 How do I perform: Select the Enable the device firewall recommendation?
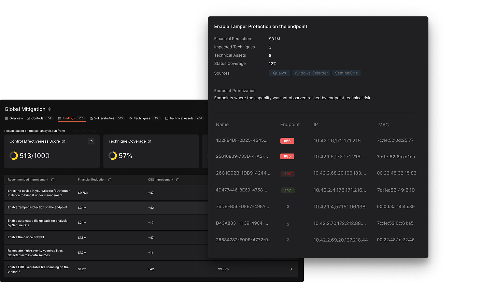coord(26,237)
